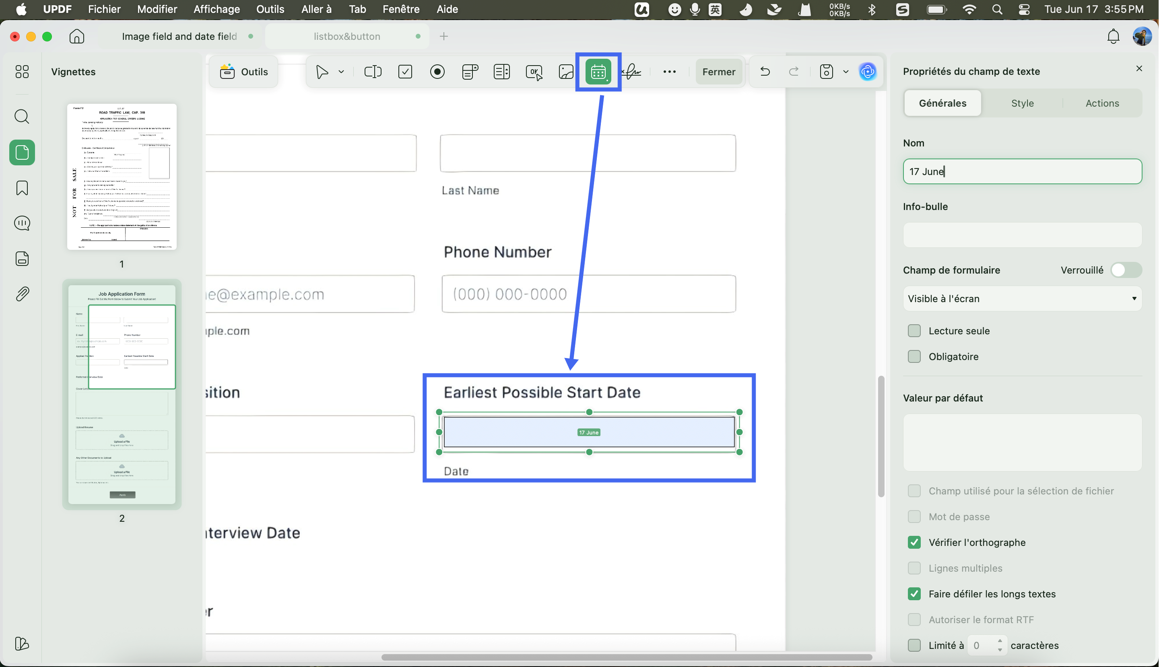This screenshot has height=667, width=1159.
Task: Go to the home screen icon
Action: (x=76, y=36)
